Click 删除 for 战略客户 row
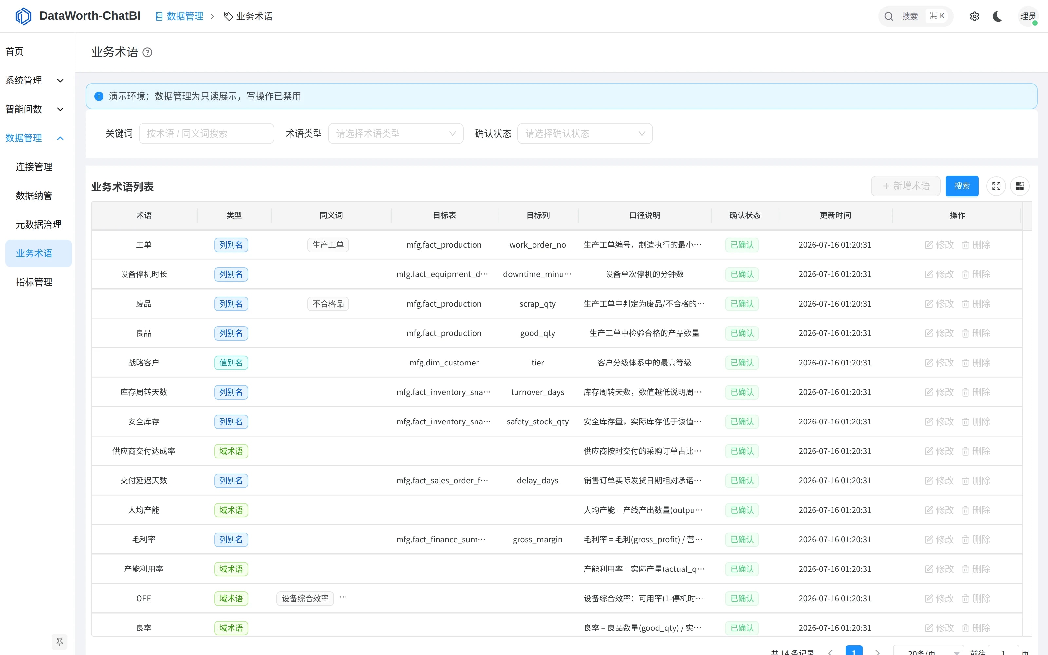Screen dimensions: 1048x655 tap(976, 363)
